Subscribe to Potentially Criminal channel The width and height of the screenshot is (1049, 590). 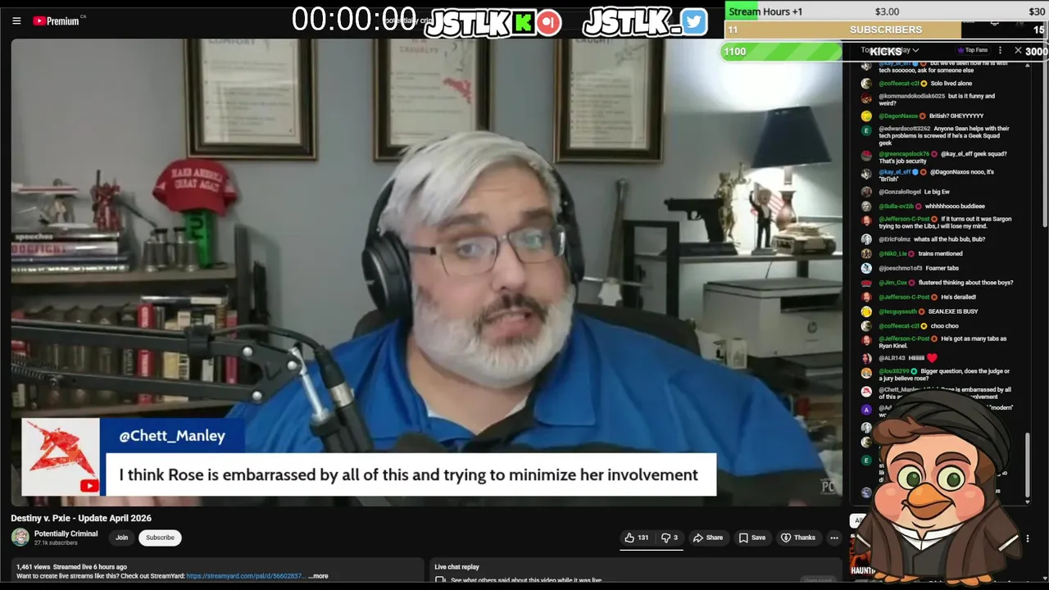pos(160,538)
